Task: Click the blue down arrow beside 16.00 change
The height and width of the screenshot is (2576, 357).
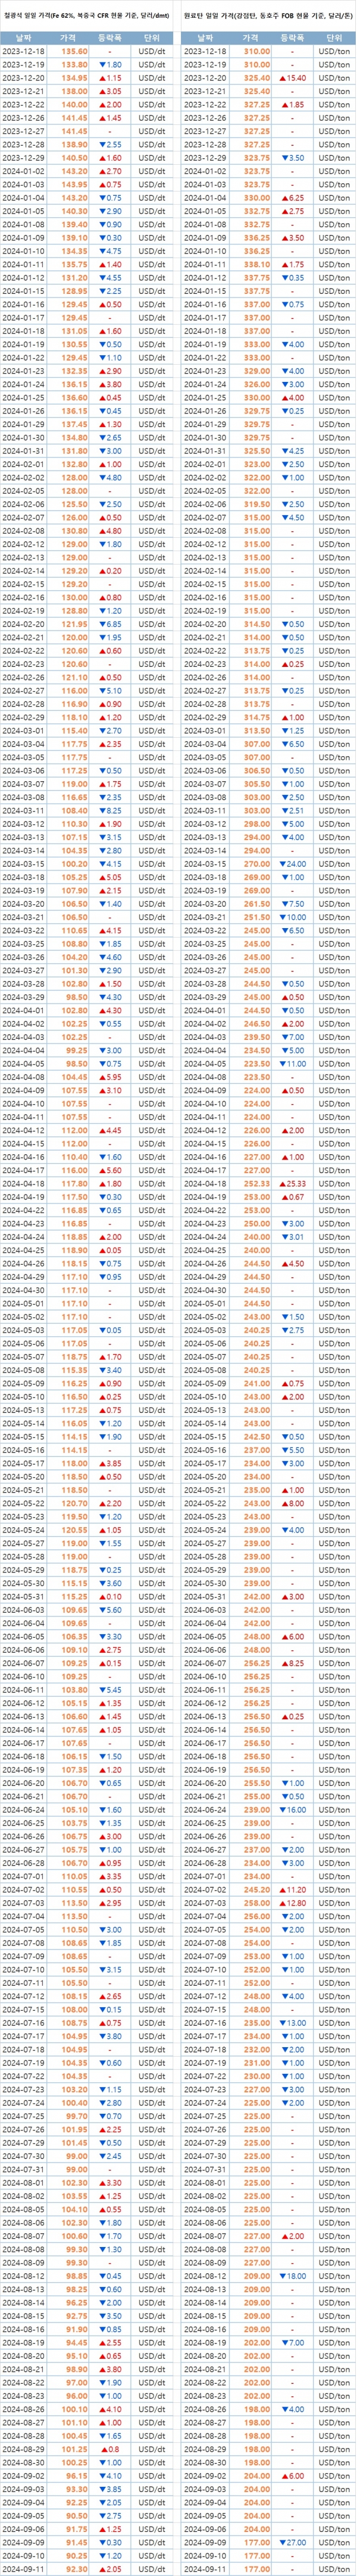Action: click(282, 1809)
